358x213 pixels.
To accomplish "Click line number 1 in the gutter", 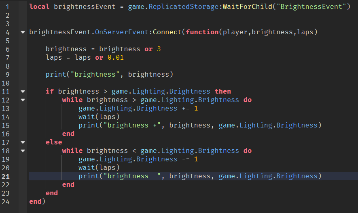I will 8,7.
